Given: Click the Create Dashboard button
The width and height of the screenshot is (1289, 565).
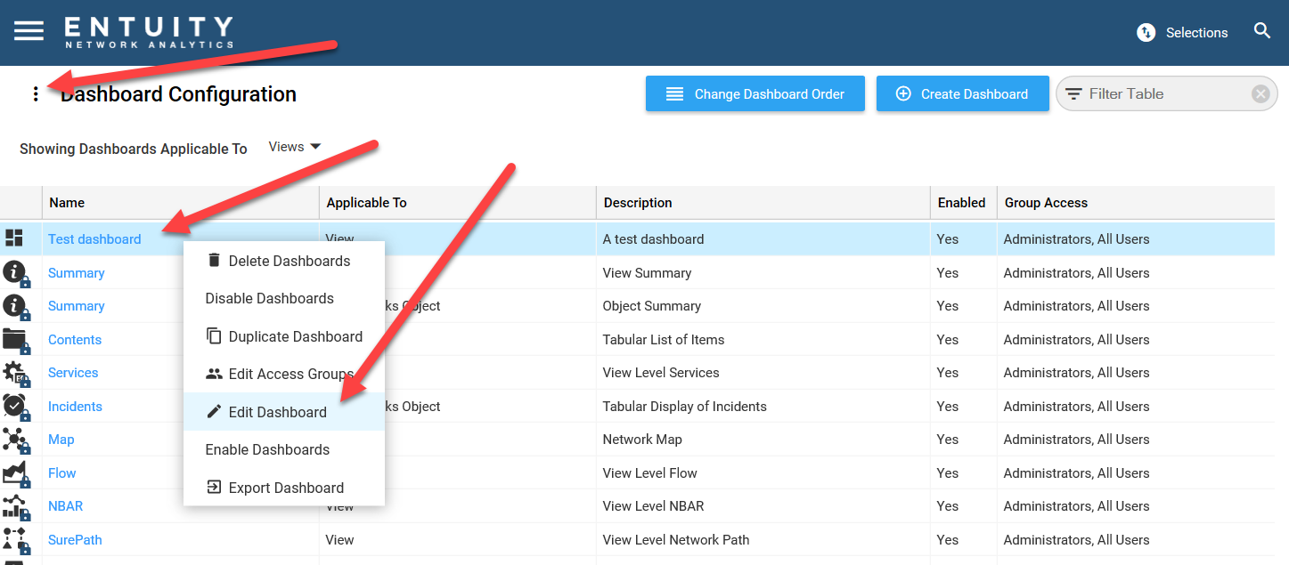Looking at the screenshot, I should 962,94.
